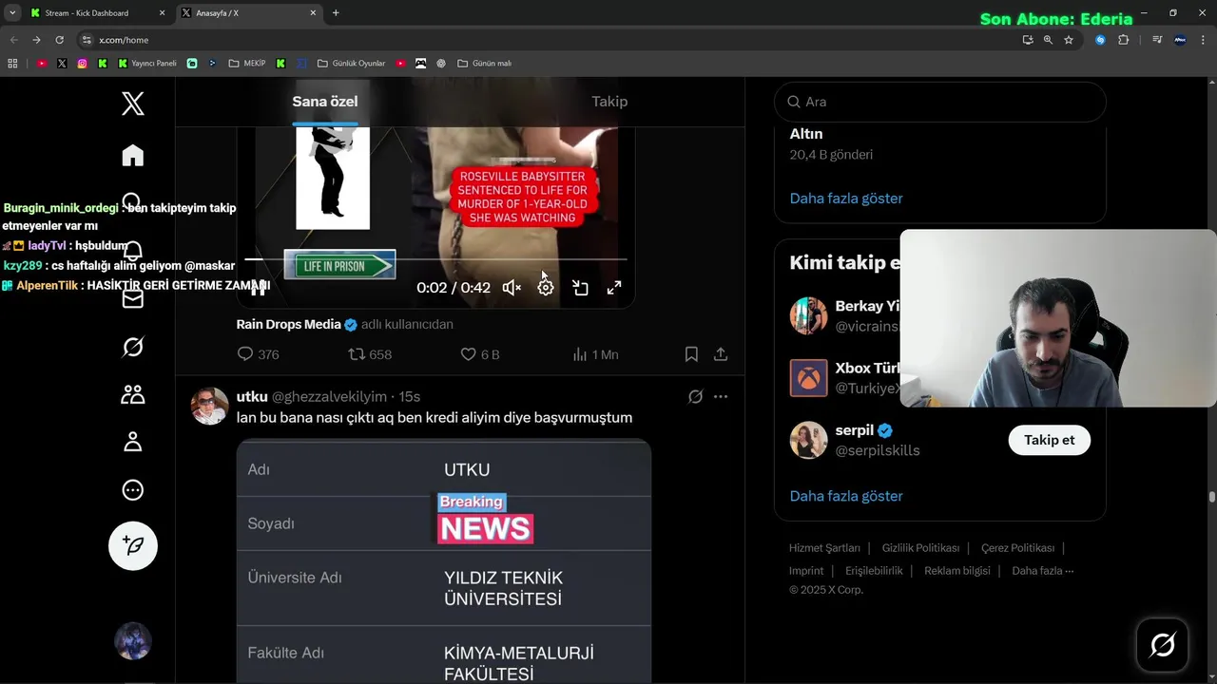Open Reklam bilgisi footer link
This screenshot has width=1217, height=684.
(957, 571)
